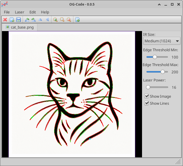The height and width of the screenshot is (166, 183).
Task: Open the Help menu
Action: pyautogui.click(x=45, y=12)
